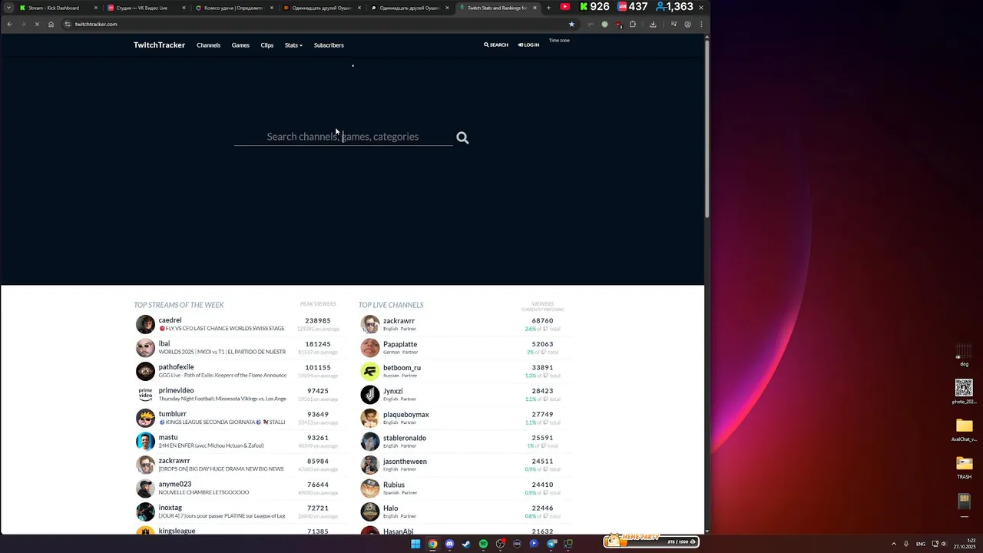Expand the Stats dropdown menu

(293, 45)
